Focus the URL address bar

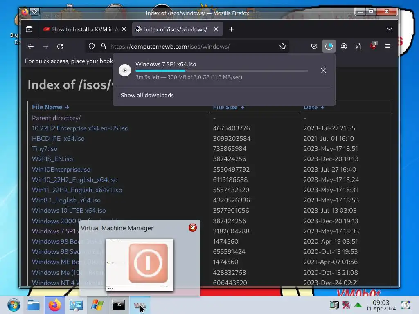coord(187,47)
